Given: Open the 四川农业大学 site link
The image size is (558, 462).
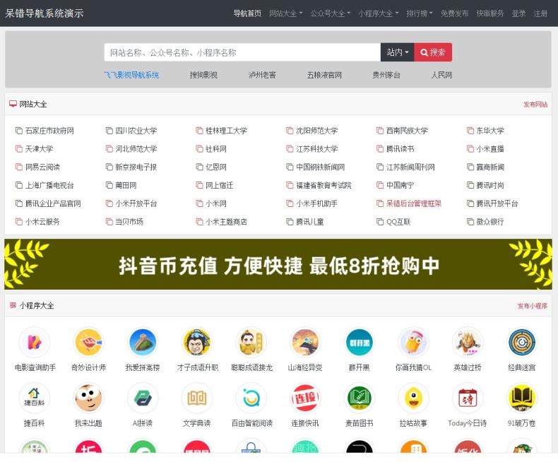Looking at the screenshot, I should coord(136,131).
